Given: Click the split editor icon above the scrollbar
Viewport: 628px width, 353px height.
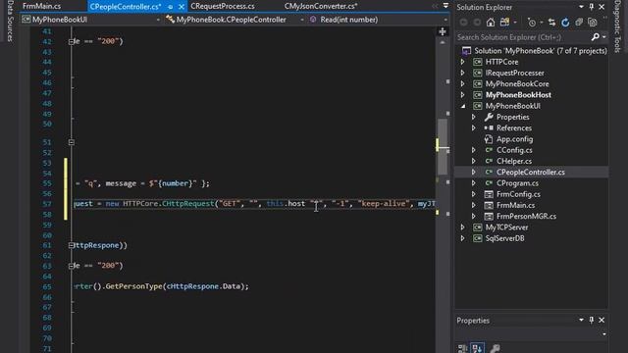Looking at the screenshot, I should coord(443,31).
